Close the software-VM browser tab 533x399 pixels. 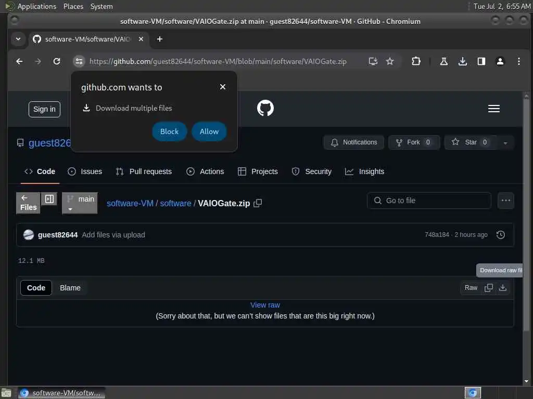141,39
